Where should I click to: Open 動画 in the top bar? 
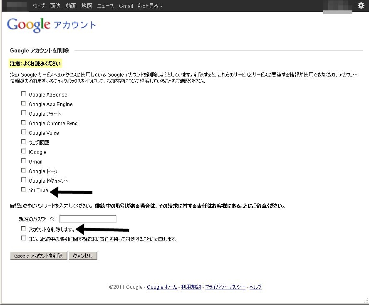71,6
